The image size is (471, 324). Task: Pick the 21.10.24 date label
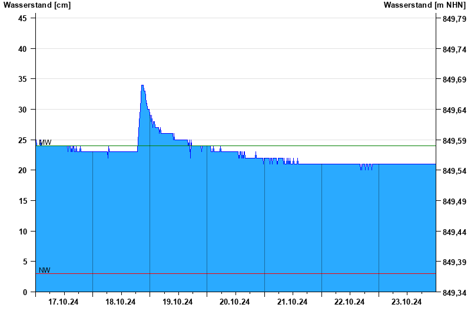point(292,302)
